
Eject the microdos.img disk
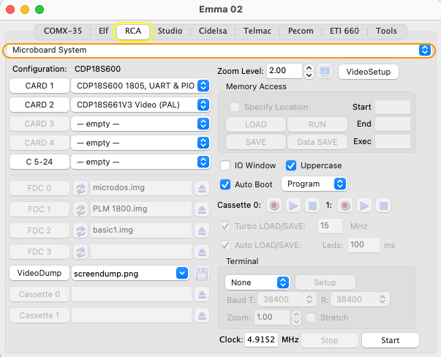[202, 188]
